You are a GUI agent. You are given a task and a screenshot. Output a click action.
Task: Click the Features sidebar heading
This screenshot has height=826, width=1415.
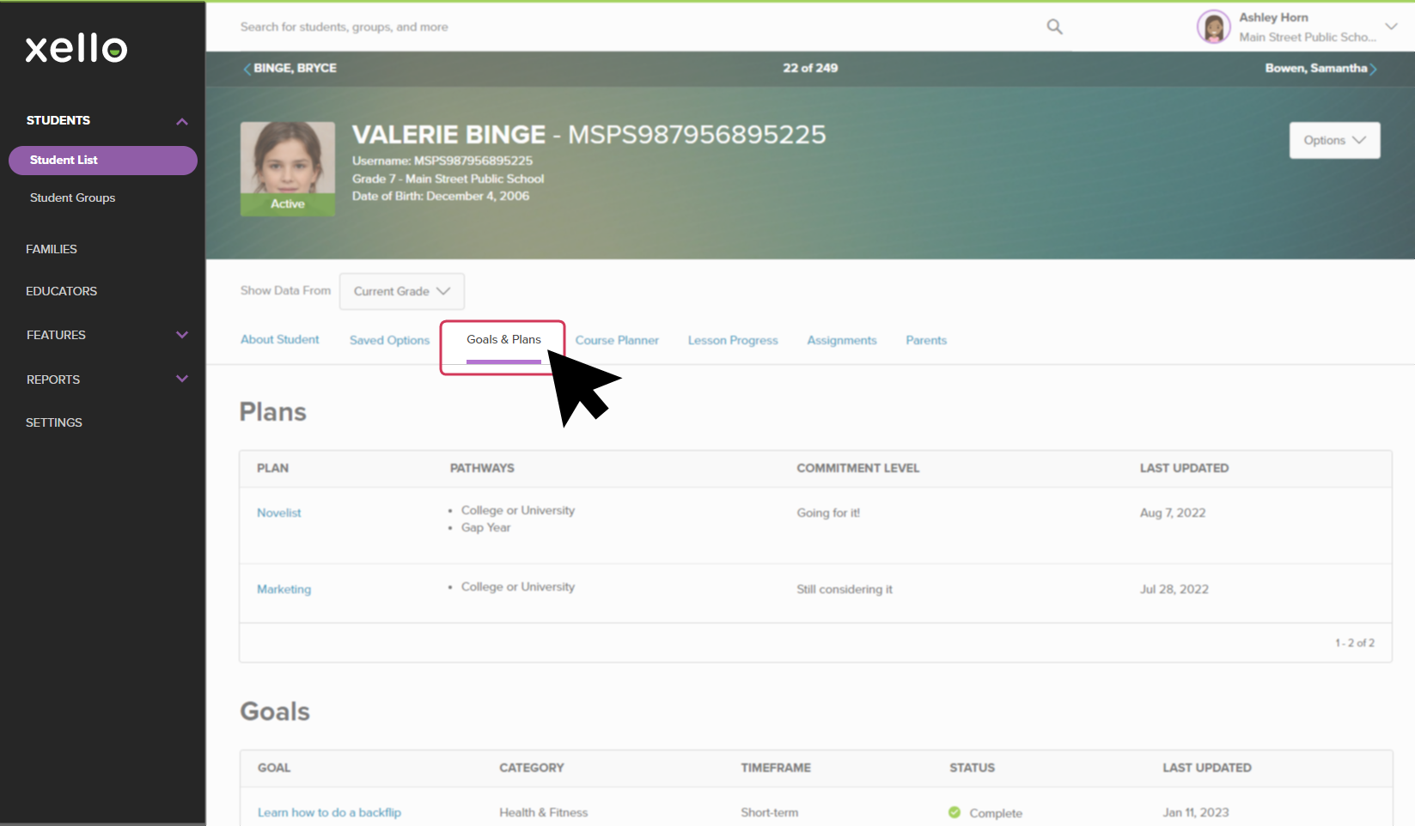point(56,335)
